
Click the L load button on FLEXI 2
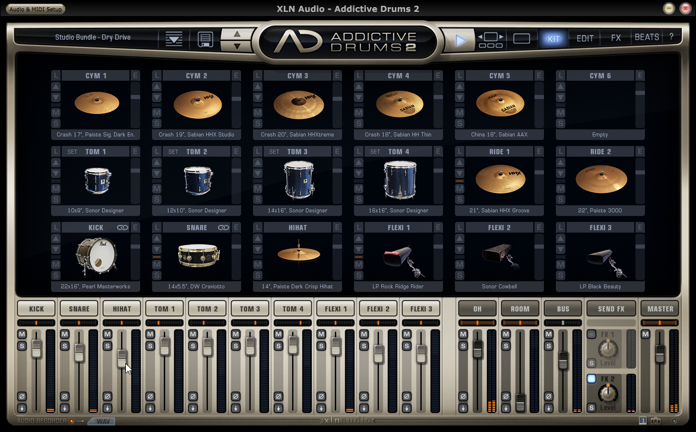pyautogui.click(x=460, y=227)
